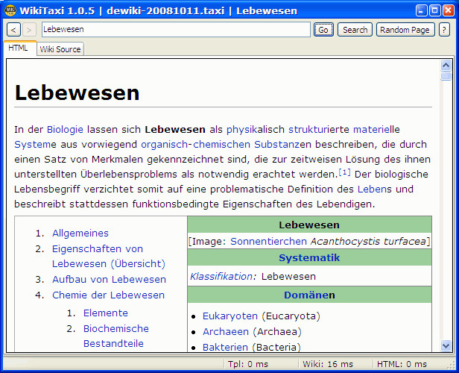Click the window resize grip icon
Viewport: 459px width, 373px height.
[451, 365]
